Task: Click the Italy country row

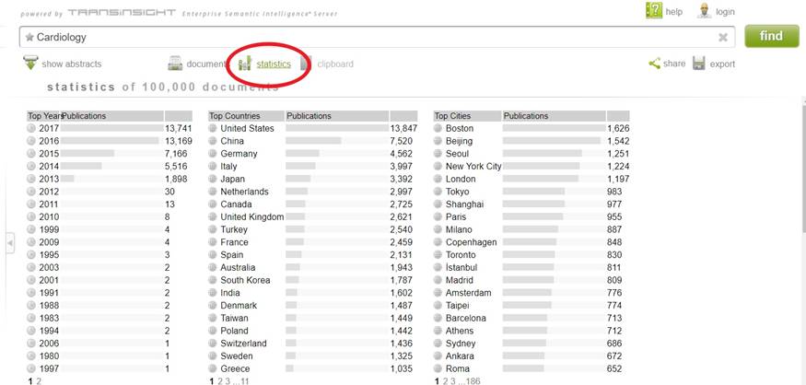Action: [x=312, y=166]
